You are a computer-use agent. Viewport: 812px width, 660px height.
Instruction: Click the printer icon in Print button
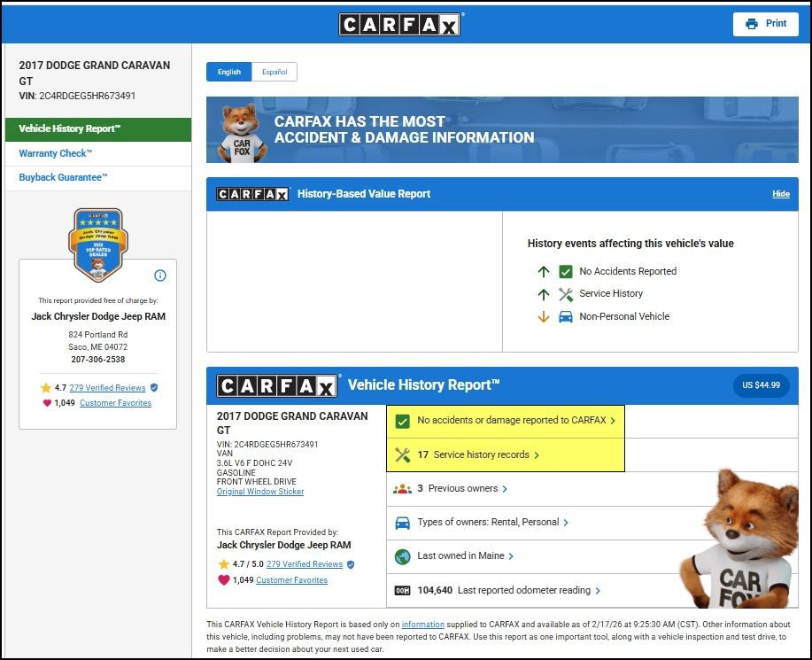coord(752,24)
